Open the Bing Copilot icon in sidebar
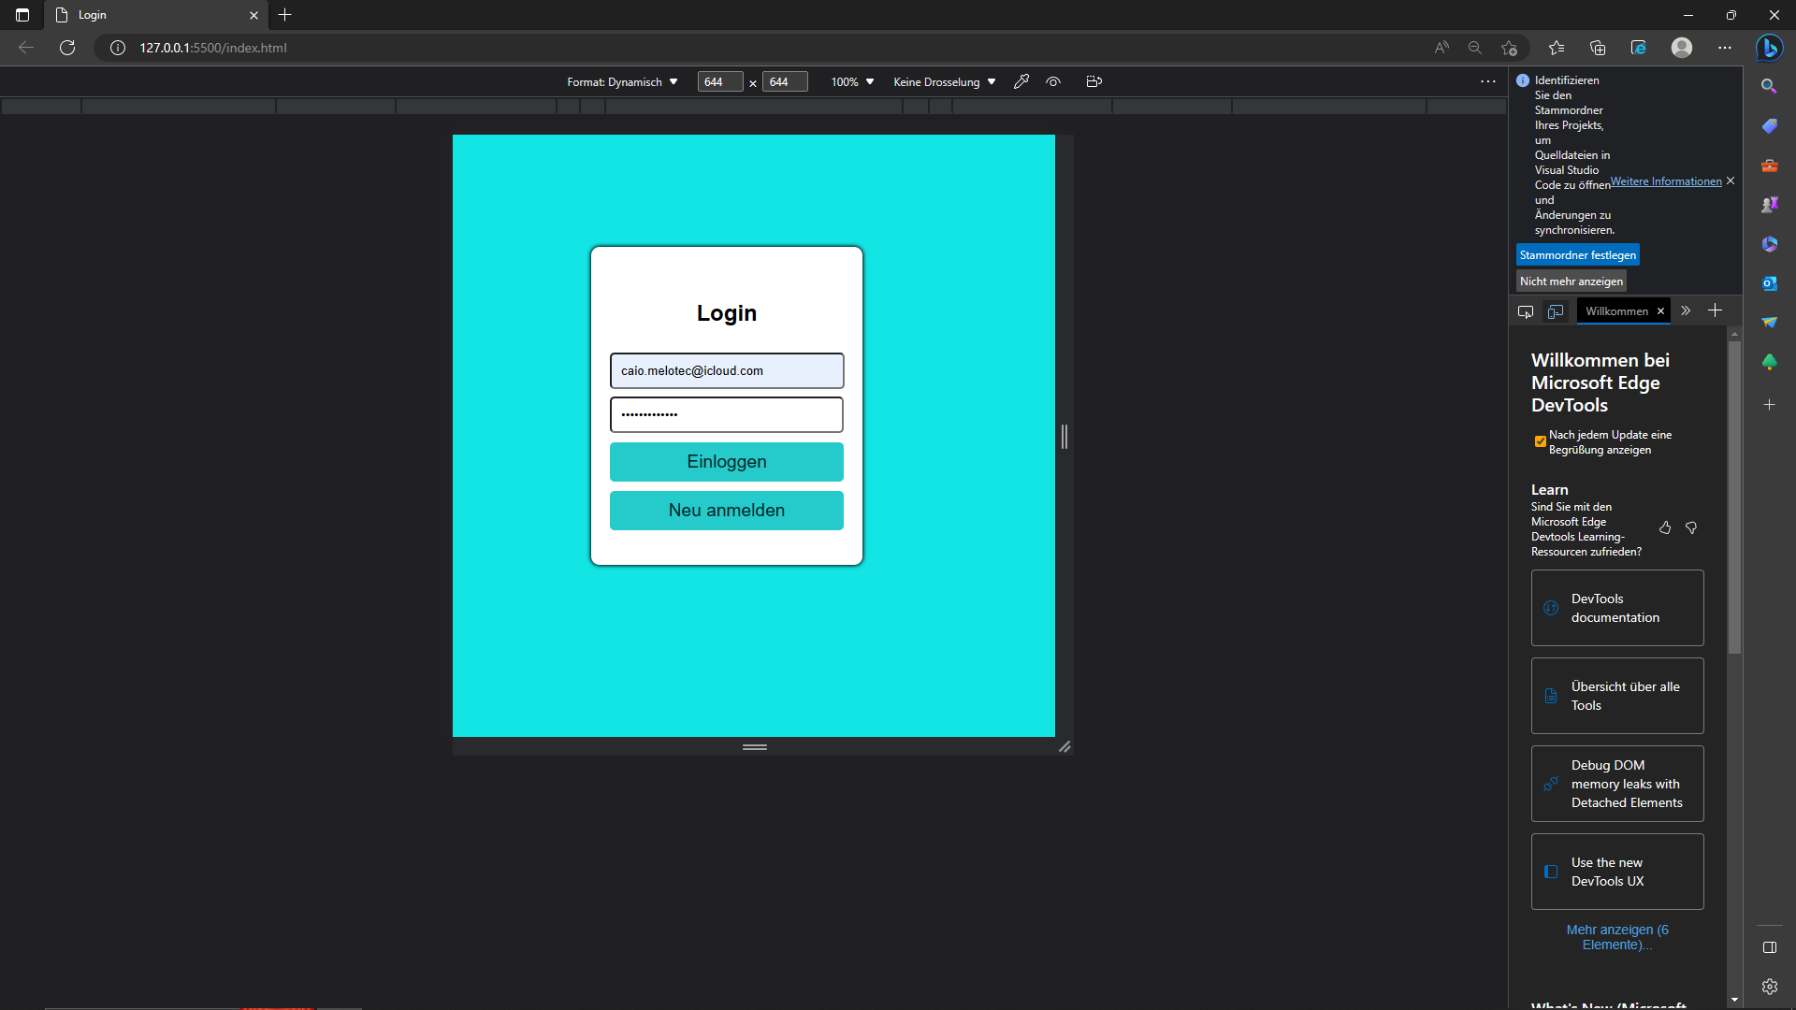Screen dimensions: 1796x1010 [x=1771, y=48]
